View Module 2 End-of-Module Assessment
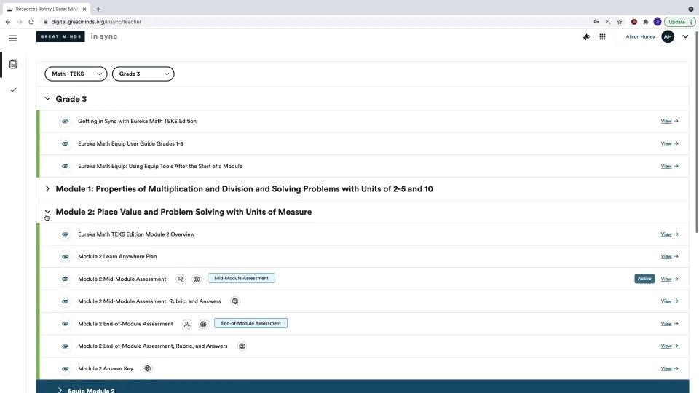This screenshot has width=699, height=393. [x=669, y=324]
